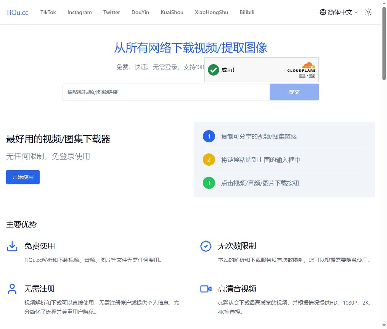Screen dimensions: 387x329
Task: Click the yellow step 2 circle
Action: pyautogui.click(x=209, y=160)
